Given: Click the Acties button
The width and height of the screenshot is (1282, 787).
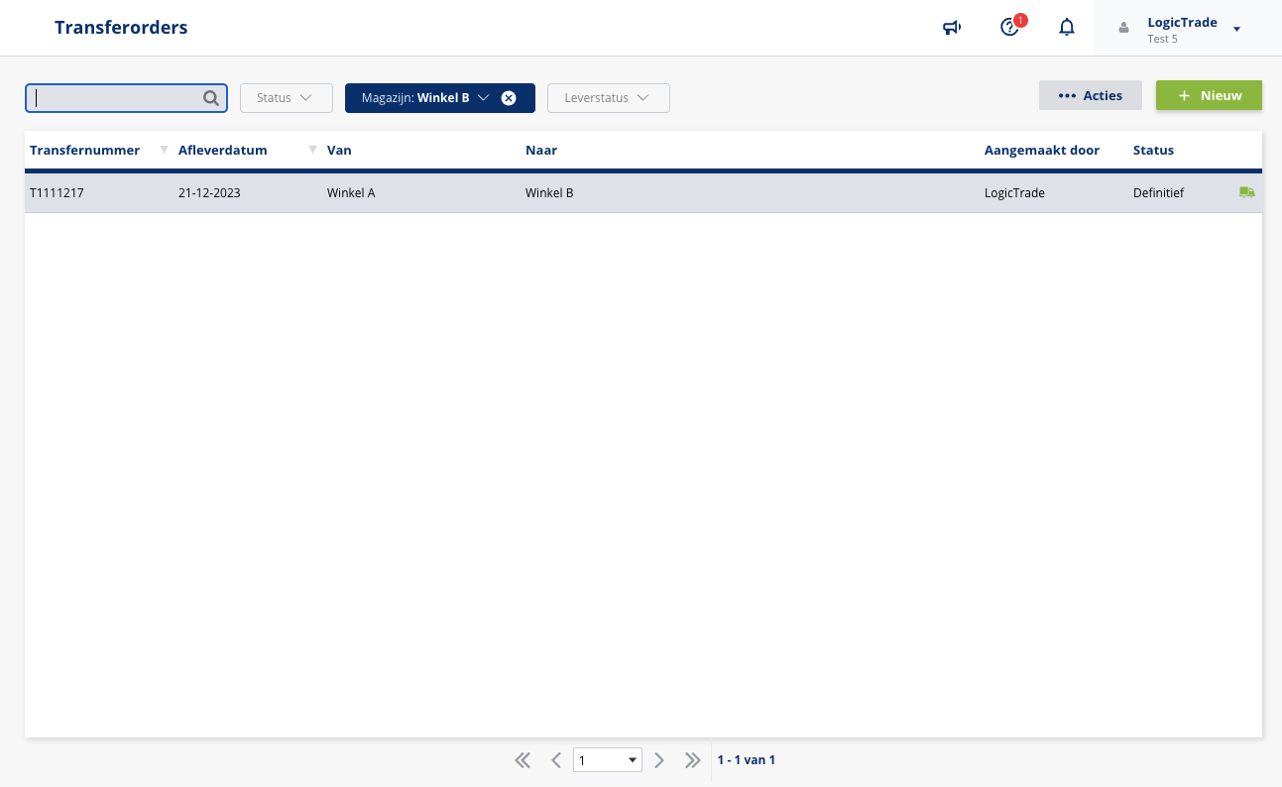Looking at the screenshot, I should tap(1090, 95).
